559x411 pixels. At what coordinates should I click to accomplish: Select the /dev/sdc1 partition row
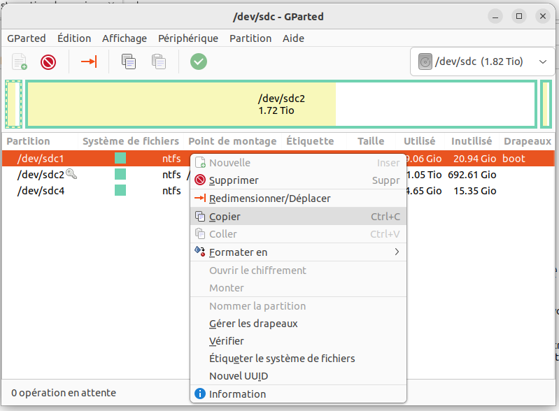pos(278,158)
